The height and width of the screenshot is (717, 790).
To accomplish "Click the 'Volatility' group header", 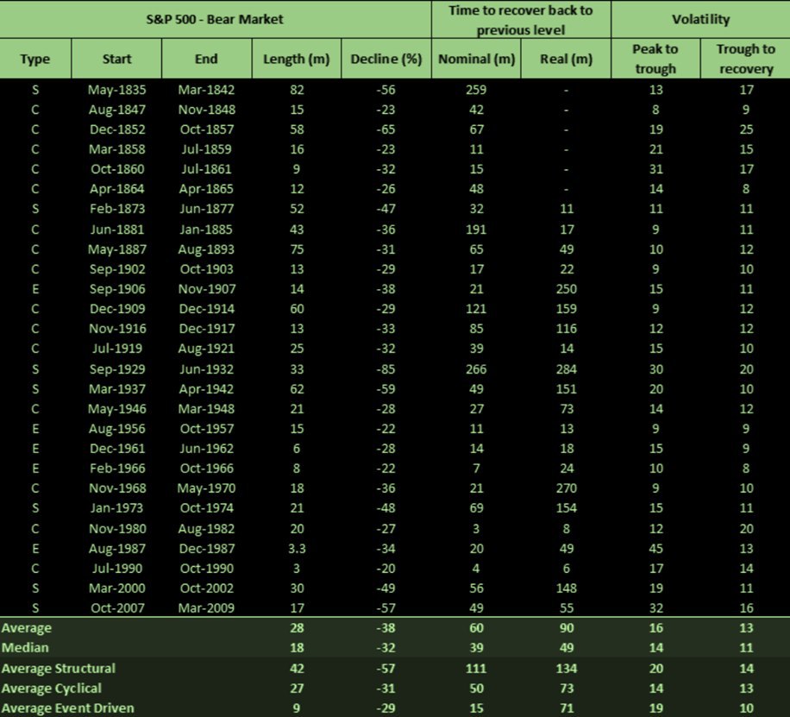I will [x=700, y=20].
